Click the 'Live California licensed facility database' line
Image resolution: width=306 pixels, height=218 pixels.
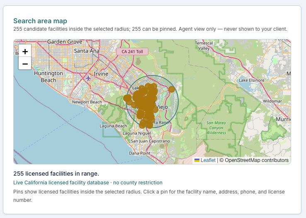pyautogui.click(x=88, y=183)
